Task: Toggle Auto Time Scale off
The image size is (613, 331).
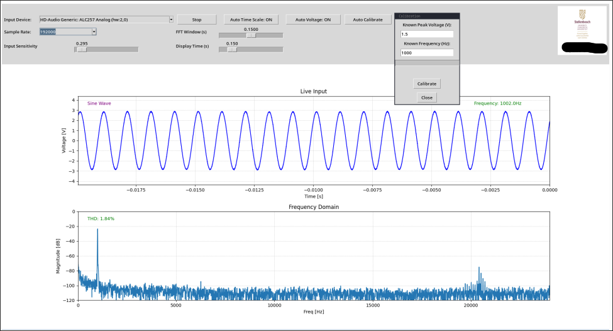Action: click(251, 20)
